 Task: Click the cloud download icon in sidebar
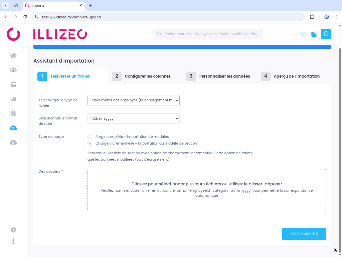(13, 142)
